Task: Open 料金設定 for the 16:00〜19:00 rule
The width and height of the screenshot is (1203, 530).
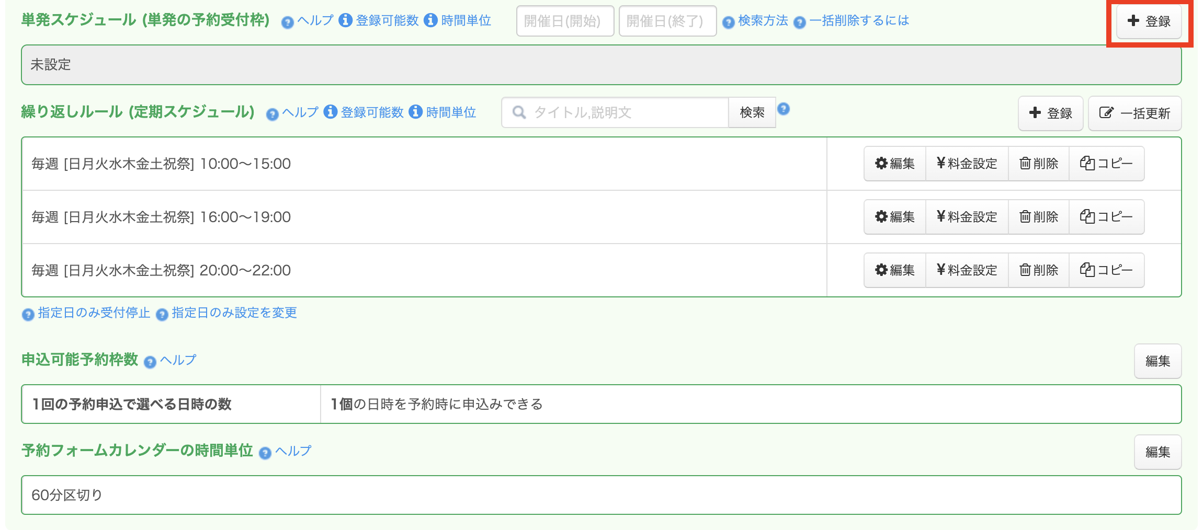Action: point(967,217)
